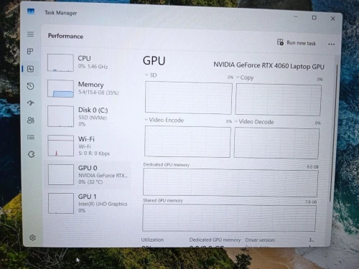Open the Video Decode engine dropdown

(x=236, y=121)
